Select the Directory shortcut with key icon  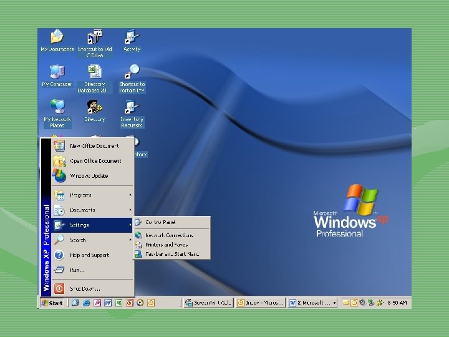point(95,110)
